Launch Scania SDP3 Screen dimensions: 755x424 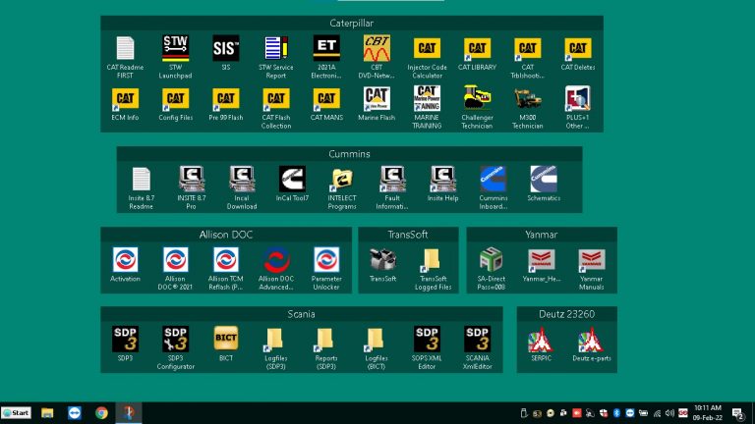pos(125,340)
